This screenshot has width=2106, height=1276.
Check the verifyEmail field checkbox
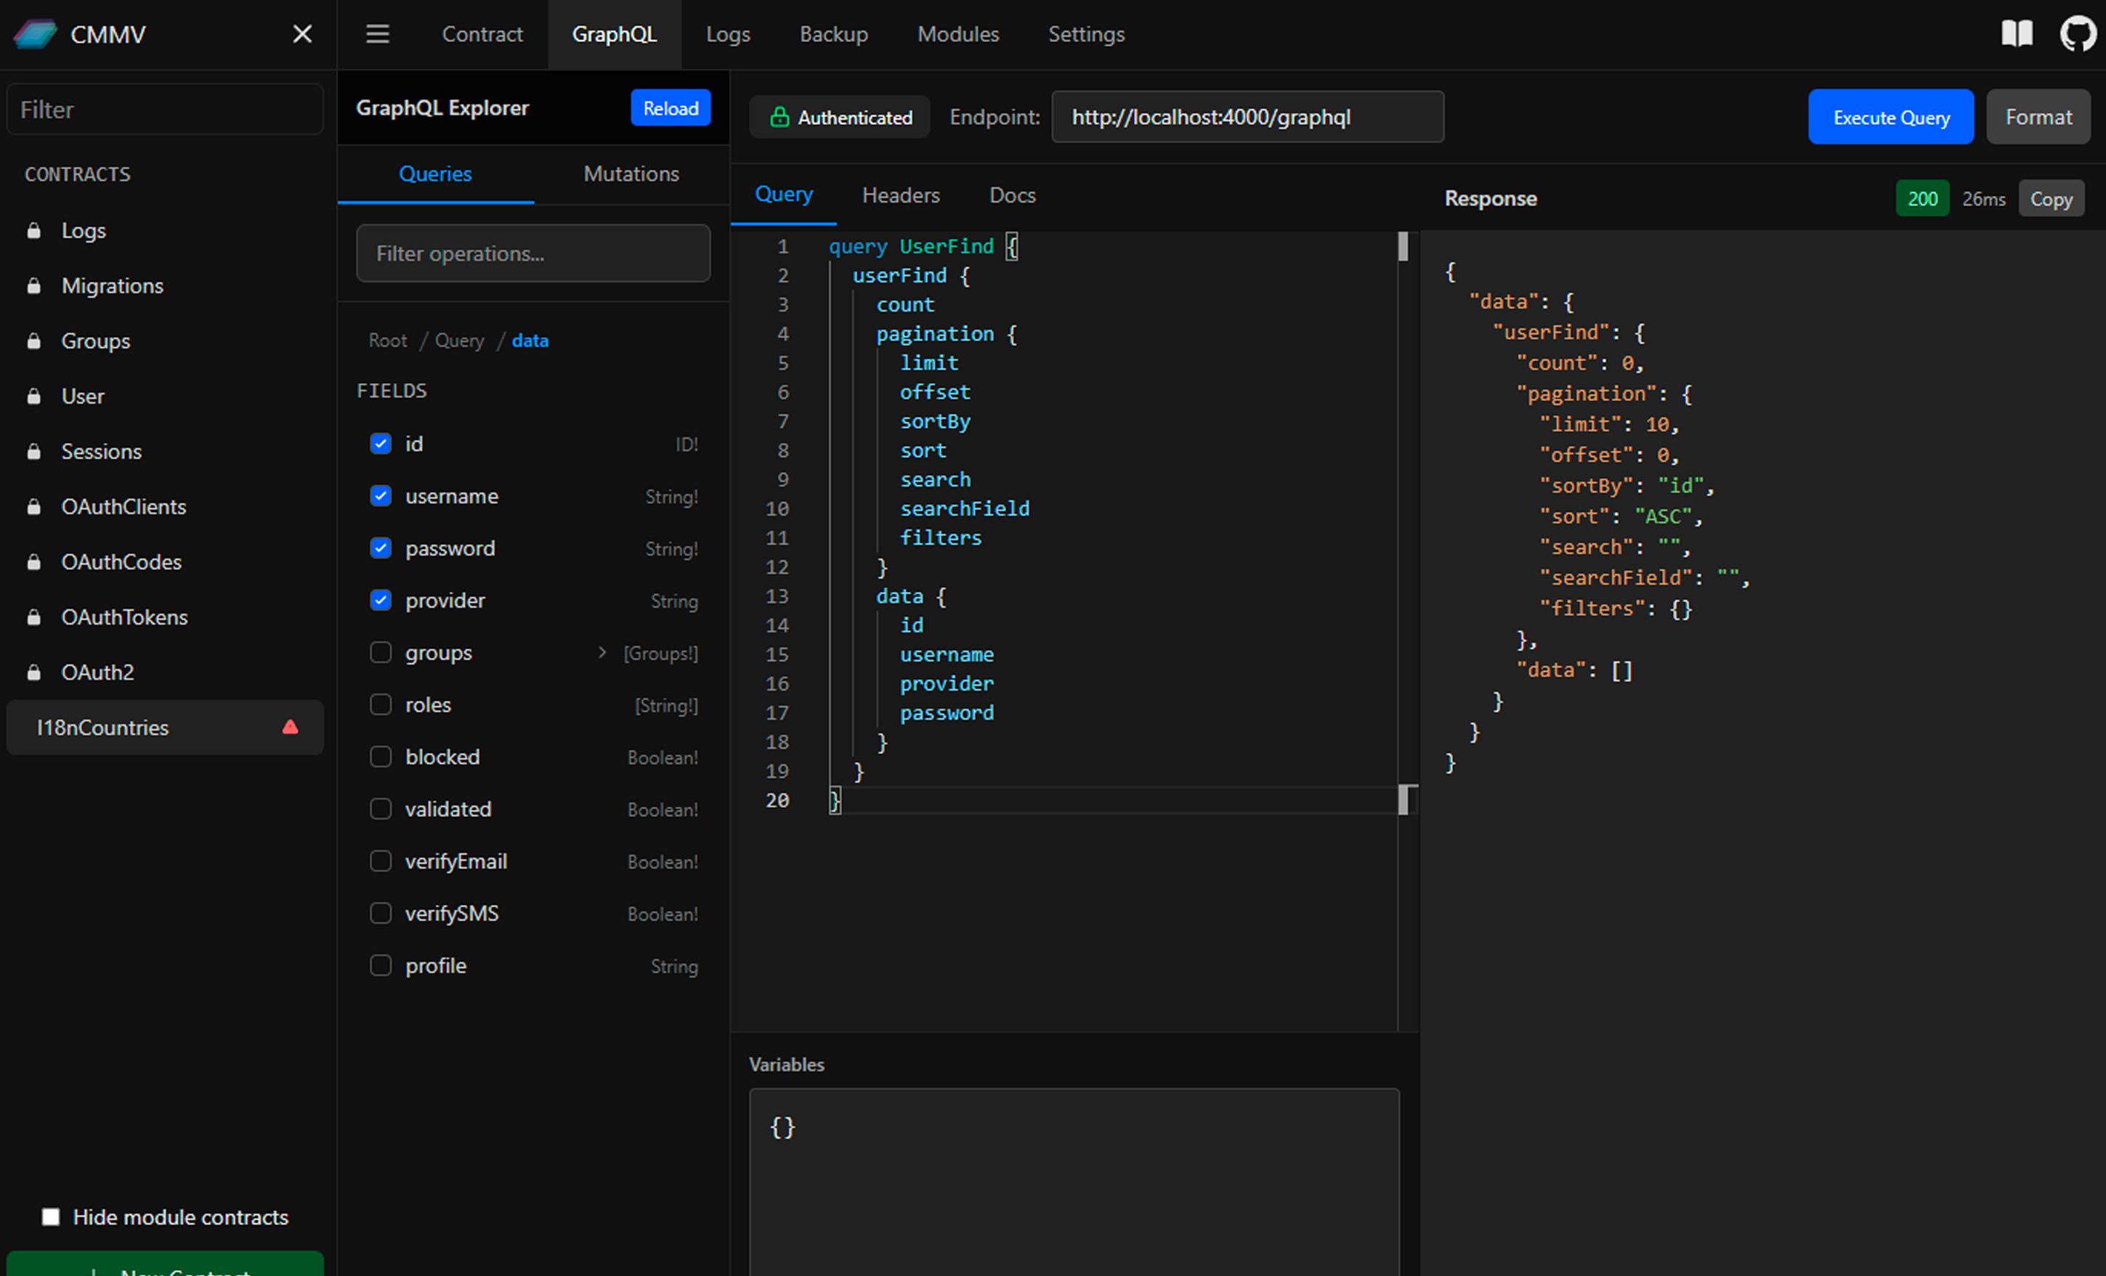pyautogui.click(x=381, y=861)
